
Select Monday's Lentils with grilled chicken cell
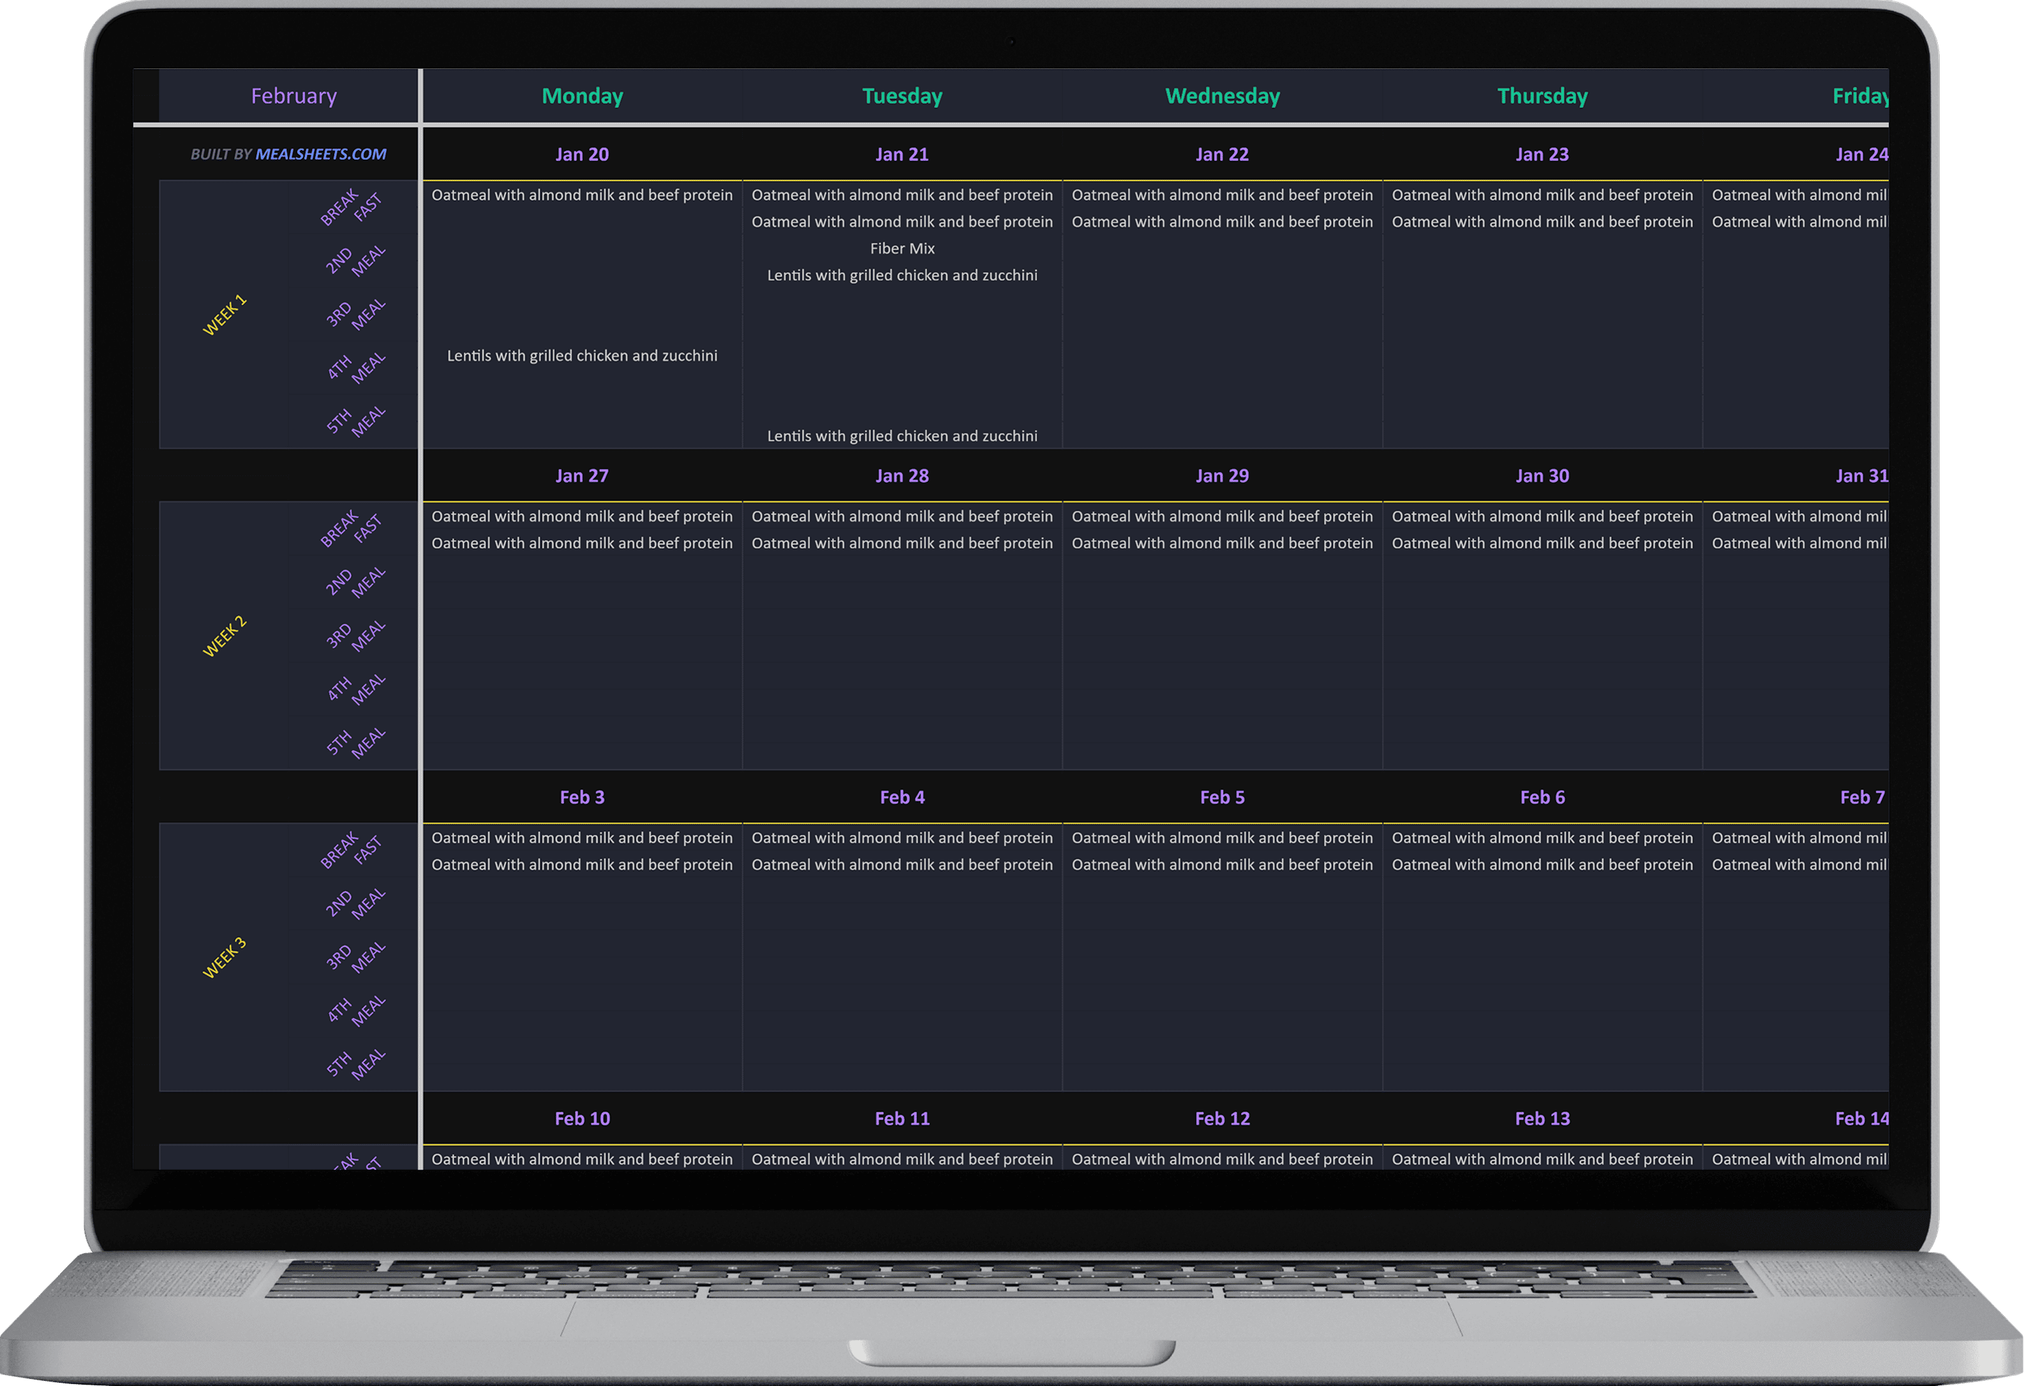tap(582, 355)
